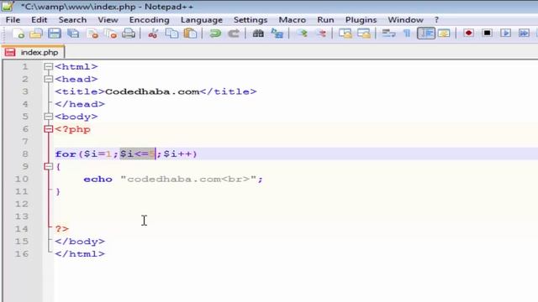
Task: Stop macro recording
Action: 487,34
